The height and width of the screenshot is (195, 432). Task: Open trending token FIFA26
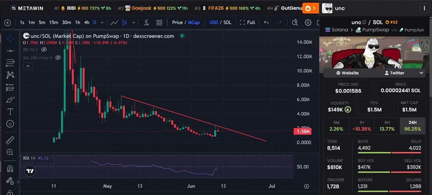click(x=228, y=8)
